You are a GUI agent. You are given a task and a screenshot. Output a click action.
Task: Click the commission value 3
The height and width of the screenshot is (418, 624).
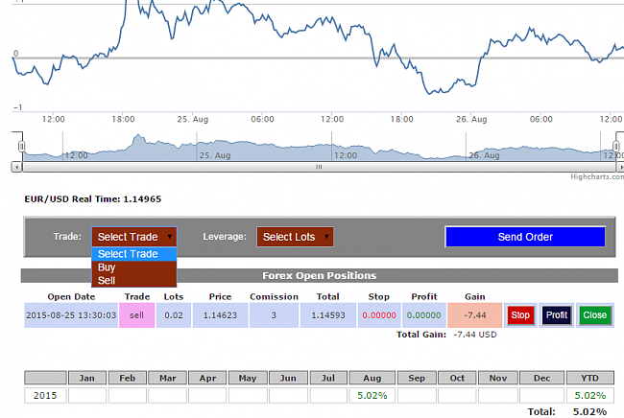274,315
